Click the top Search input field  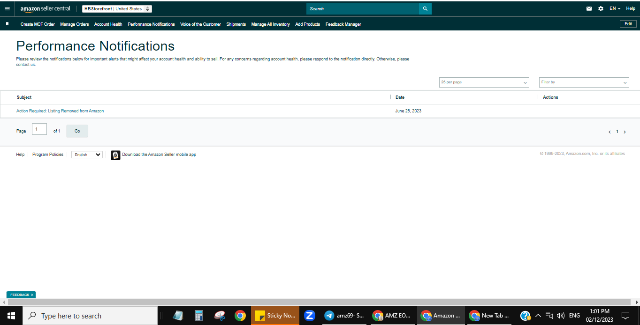[x=363, y=8]
